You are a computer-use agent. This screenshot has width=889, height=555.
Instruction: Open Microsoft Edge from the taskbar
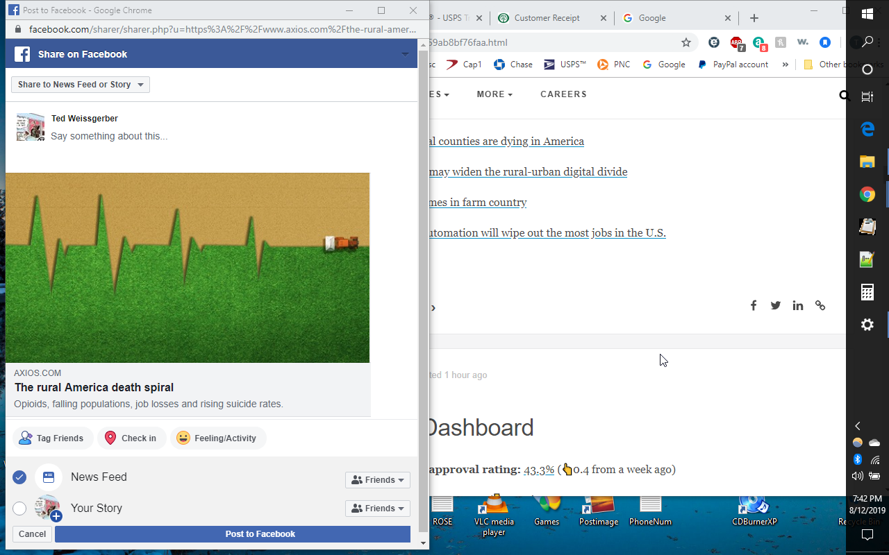[x=867, y=128]
